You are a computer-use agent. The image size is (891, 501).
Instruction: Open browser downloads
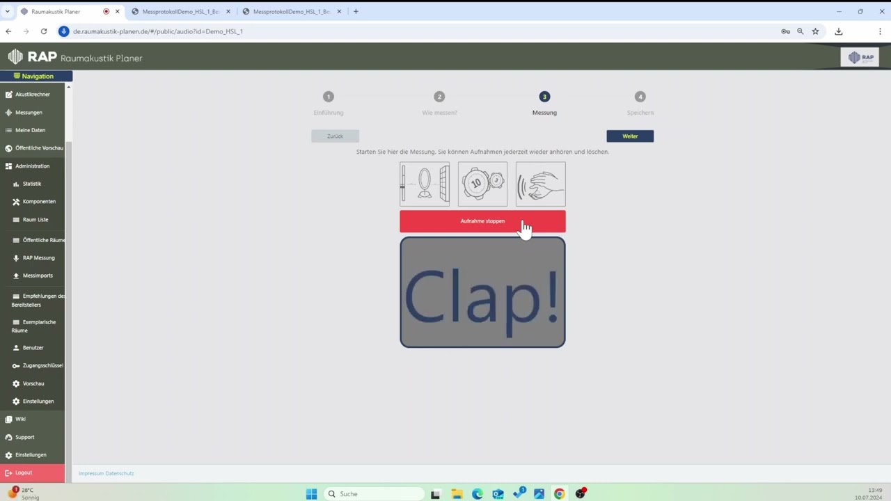click(839, 31)
